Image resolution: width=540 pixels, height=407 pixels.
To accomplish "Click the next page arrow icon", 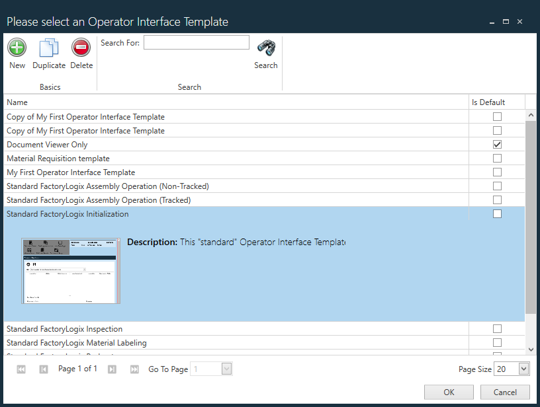I will coord(112,369).
